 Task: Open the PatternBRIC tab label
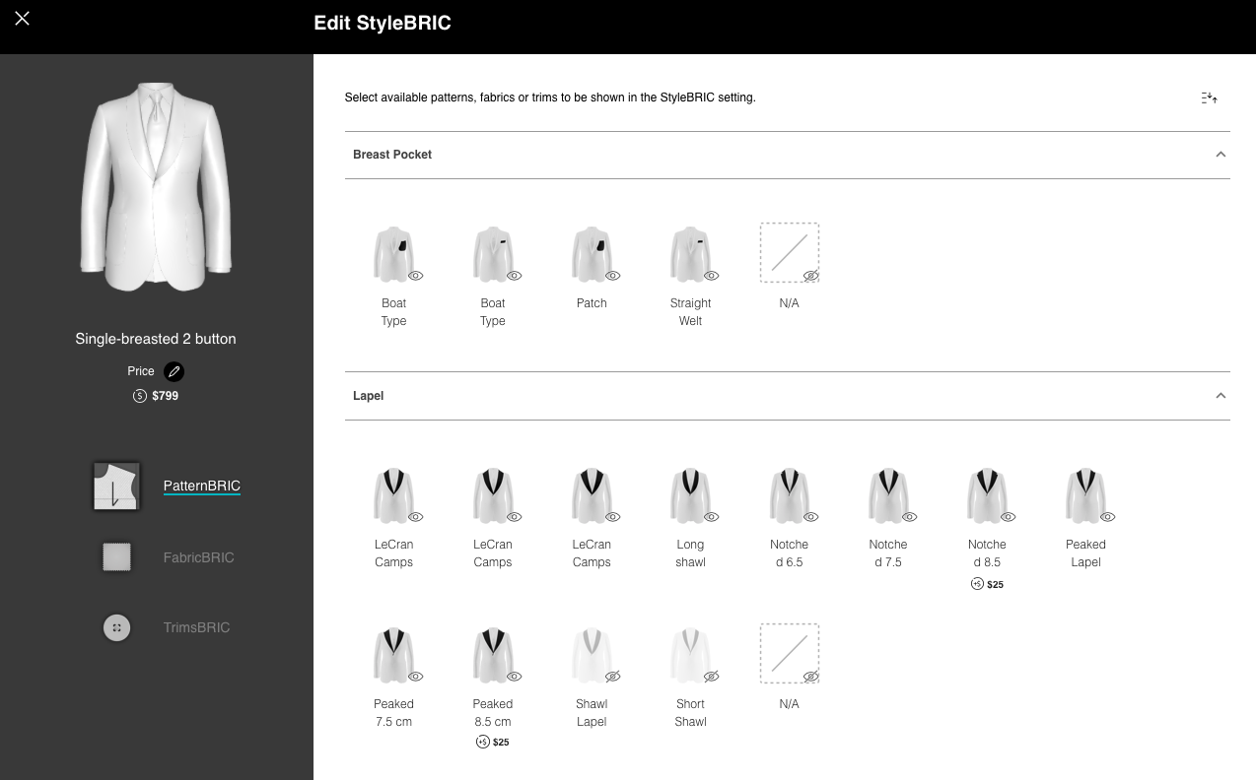pos(201,486)
